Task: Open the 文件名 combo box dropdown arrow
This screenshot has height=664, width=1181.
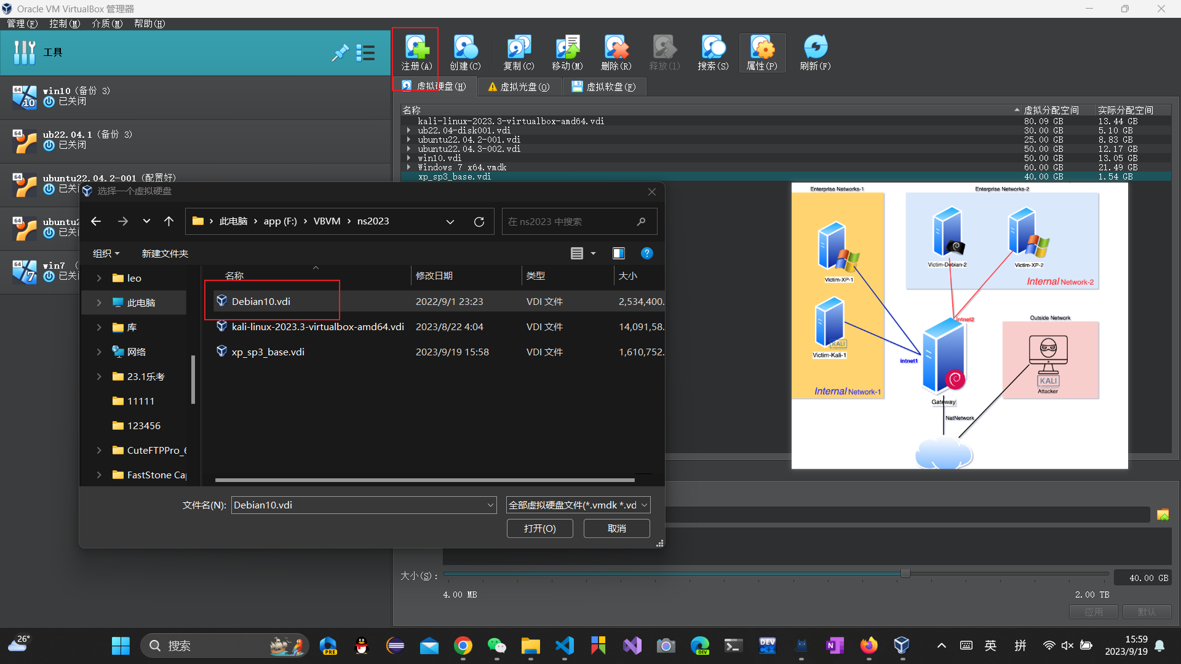Action: (x=490, y=505)
